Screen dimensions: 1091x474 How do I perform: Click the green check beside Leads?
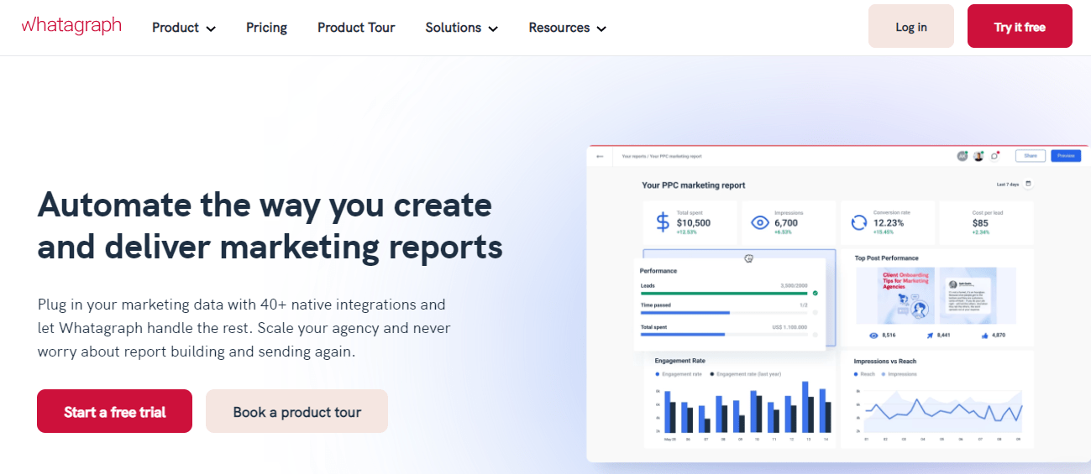pyautogui.click(x=815, y=293)
